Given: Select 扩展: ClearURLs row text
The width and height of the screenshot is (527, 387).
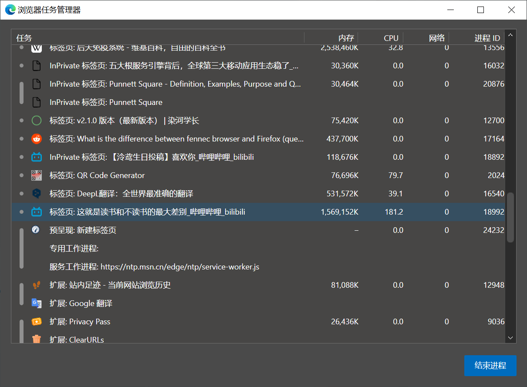Looking at the screenshot, I should tap(77, 339).
